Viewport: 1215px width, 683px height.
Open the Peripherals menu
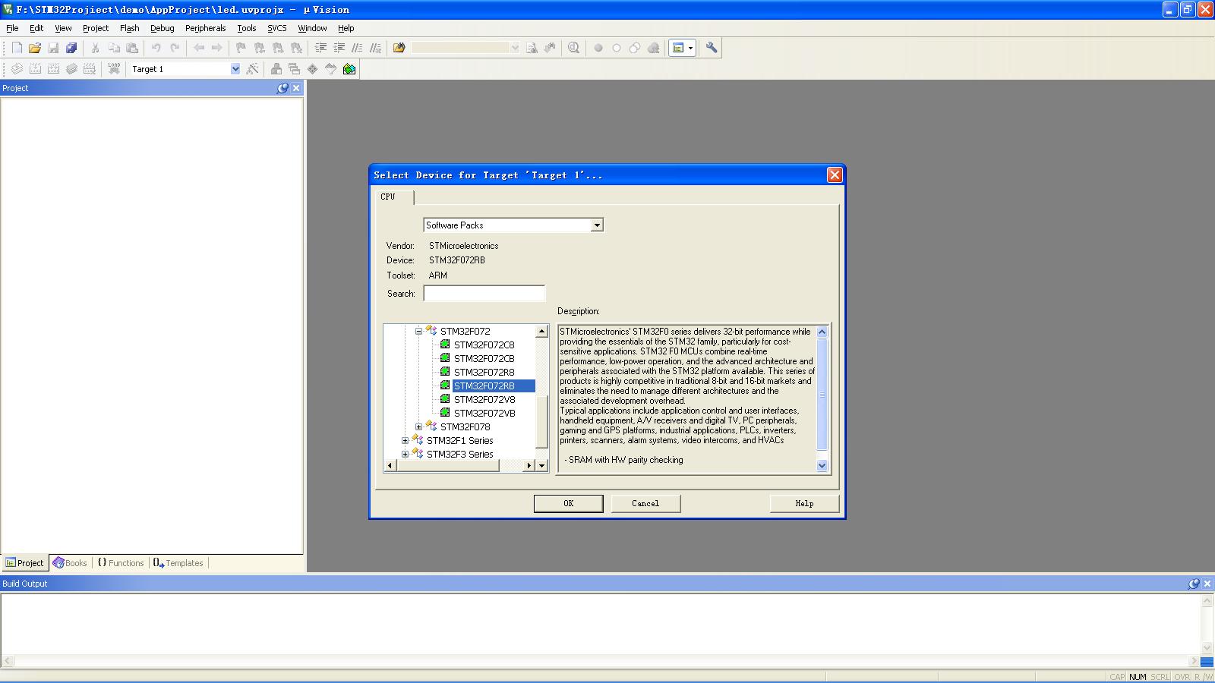pos(206,28)
